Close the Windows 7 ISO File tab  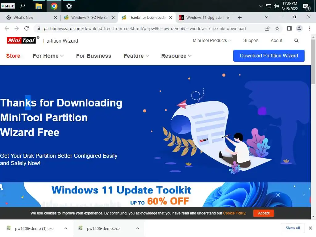coord(113,18)
